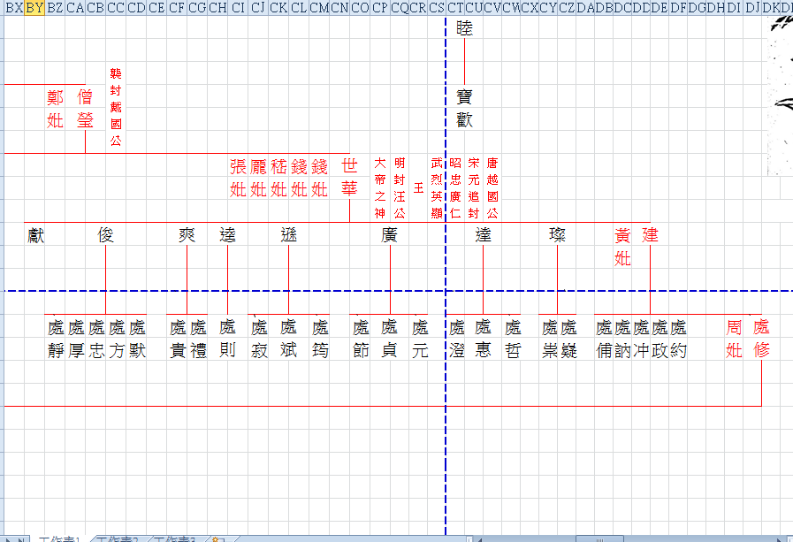Select the red 世華 cell
The image size is (793, 542).
(349, 177)
